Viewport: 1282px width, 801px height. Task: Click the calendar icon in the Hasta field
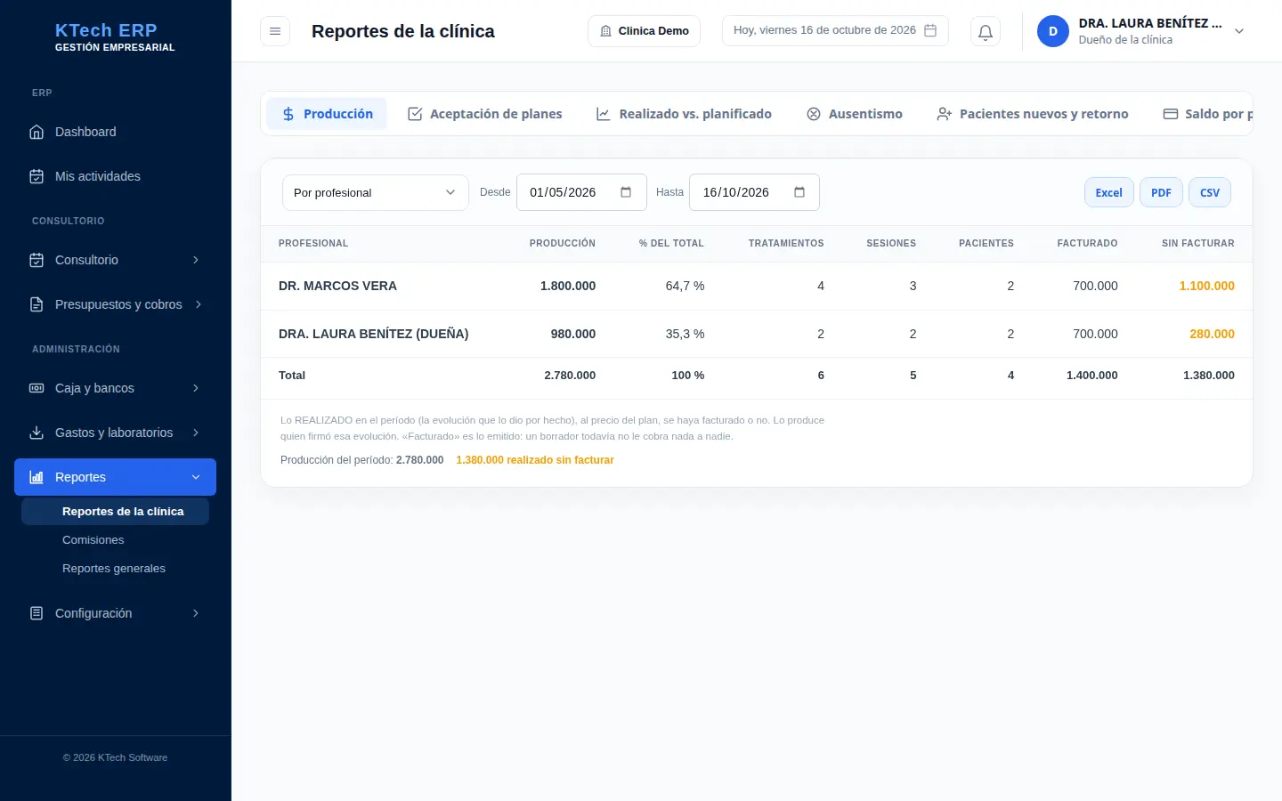pos(799,192)
